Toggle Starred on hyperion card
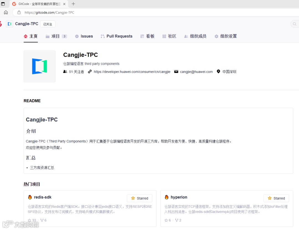 pos(276,198)
